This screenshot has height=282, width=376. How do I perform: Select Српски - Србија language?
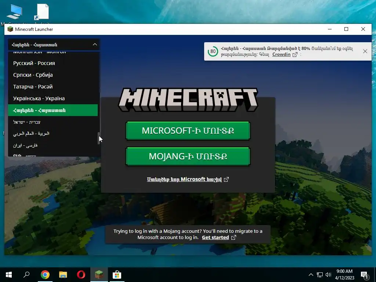pos(53,75)
